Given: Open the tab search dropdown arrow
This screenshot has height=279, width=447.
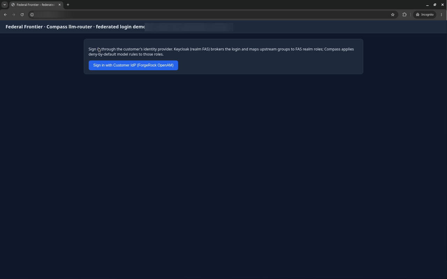Looking at the screenshot, I should 5,5.
